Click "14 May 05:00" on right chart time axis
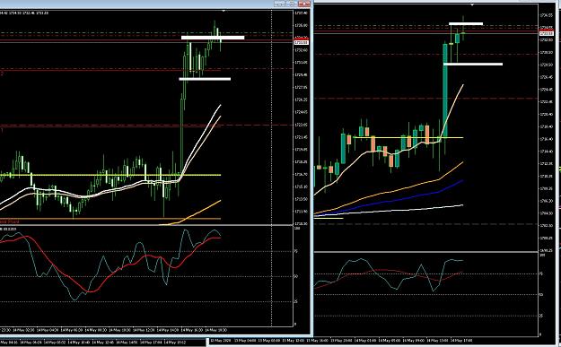 point(389,340)
